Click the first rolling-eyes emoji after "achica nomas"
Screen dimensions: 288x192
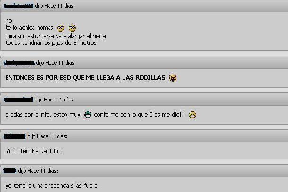(x=61, y=28)
